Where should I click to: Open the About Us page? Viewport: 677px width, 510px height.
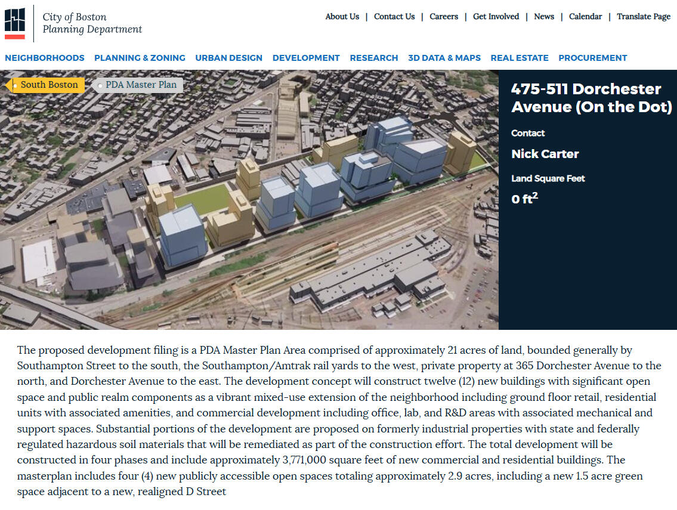coord(342,17)
